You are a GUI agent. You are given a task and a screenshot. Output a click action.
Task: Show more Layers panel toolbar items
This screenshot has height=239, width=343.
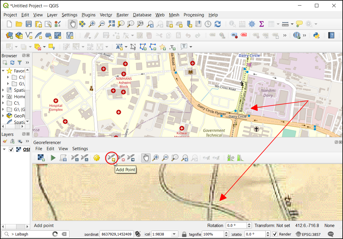(x=27, y=141)
